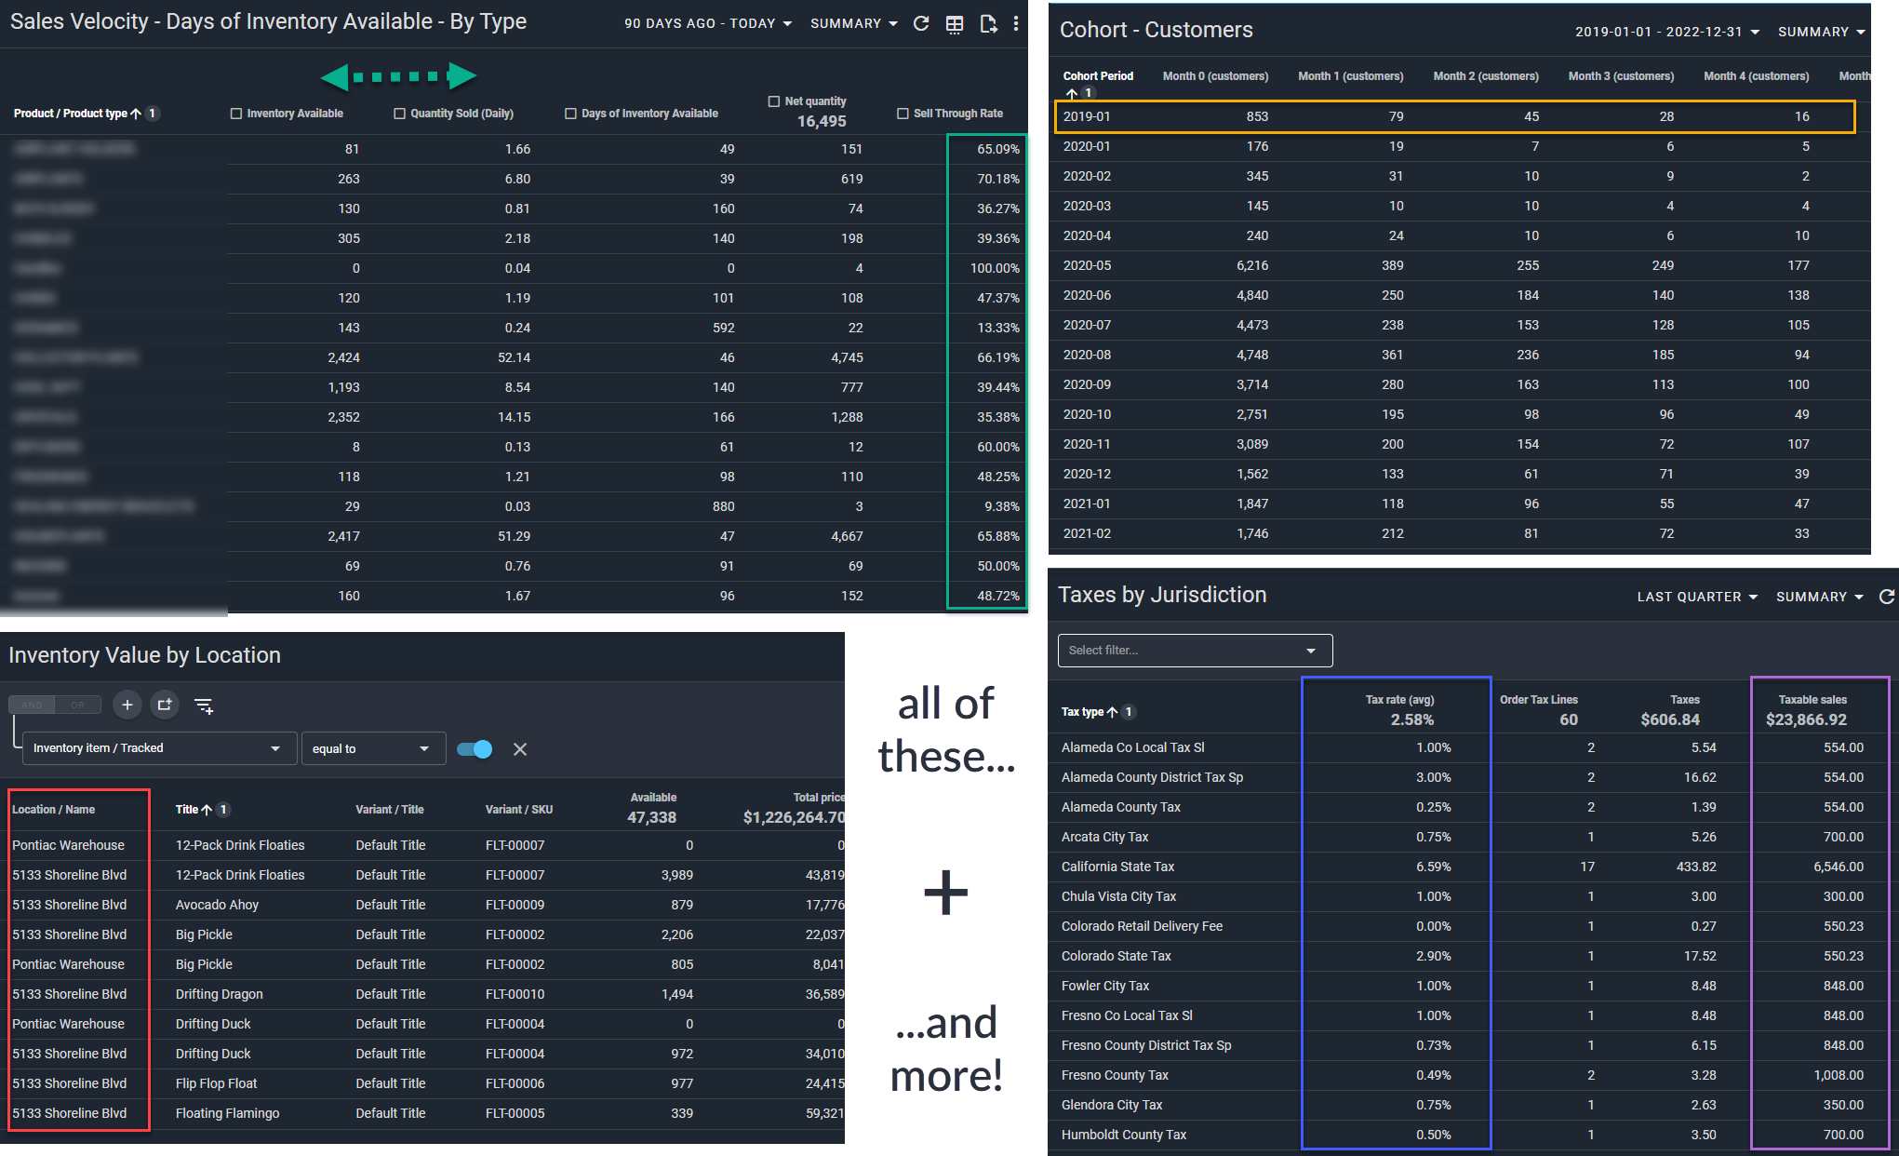Open Cohort Customers Summary menu

pyautogui.click(x=1821, y=32)
